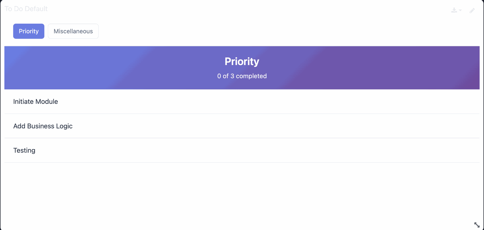
Task: Click the download export icon
Action: click(x=454, y=10)
